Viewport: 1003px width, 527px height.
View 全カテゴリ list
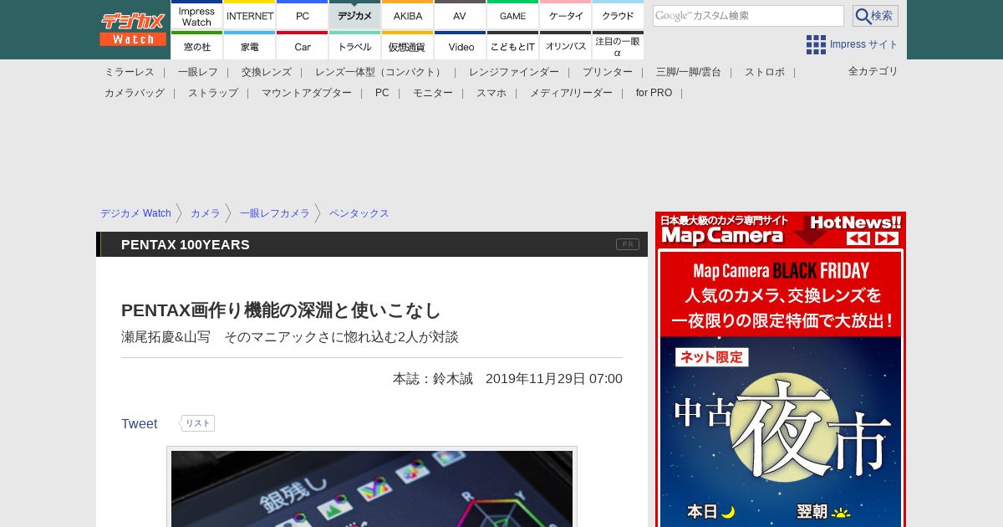click(x=873, y=71)
